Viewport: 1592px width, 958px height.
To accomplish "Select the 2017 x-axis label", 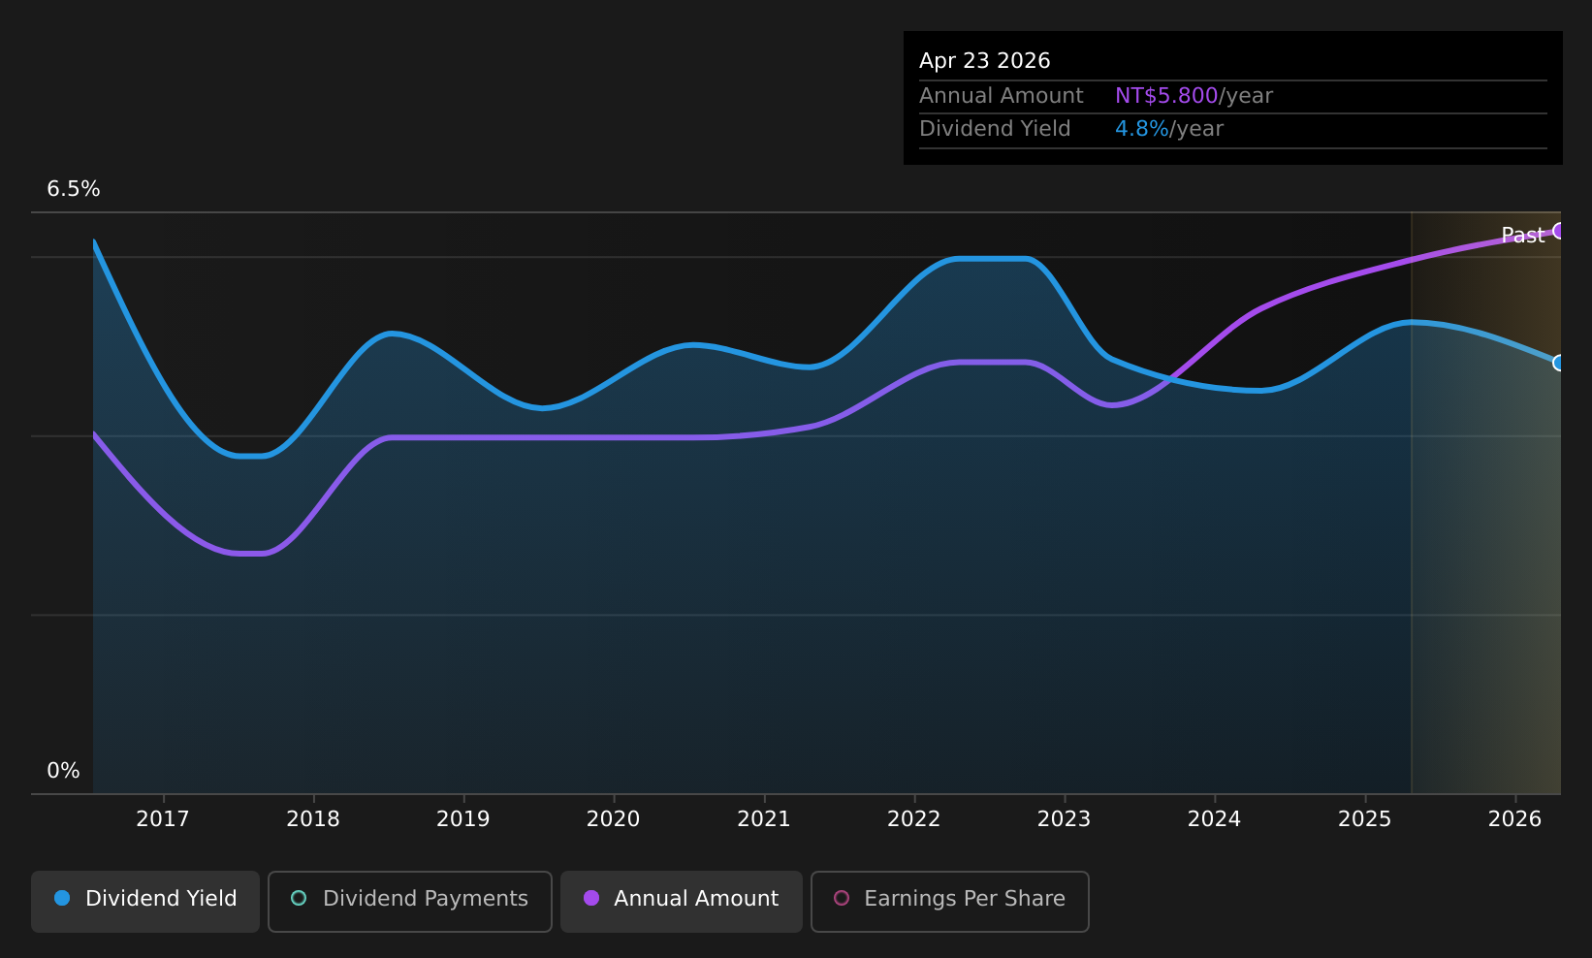I will 163,819.
